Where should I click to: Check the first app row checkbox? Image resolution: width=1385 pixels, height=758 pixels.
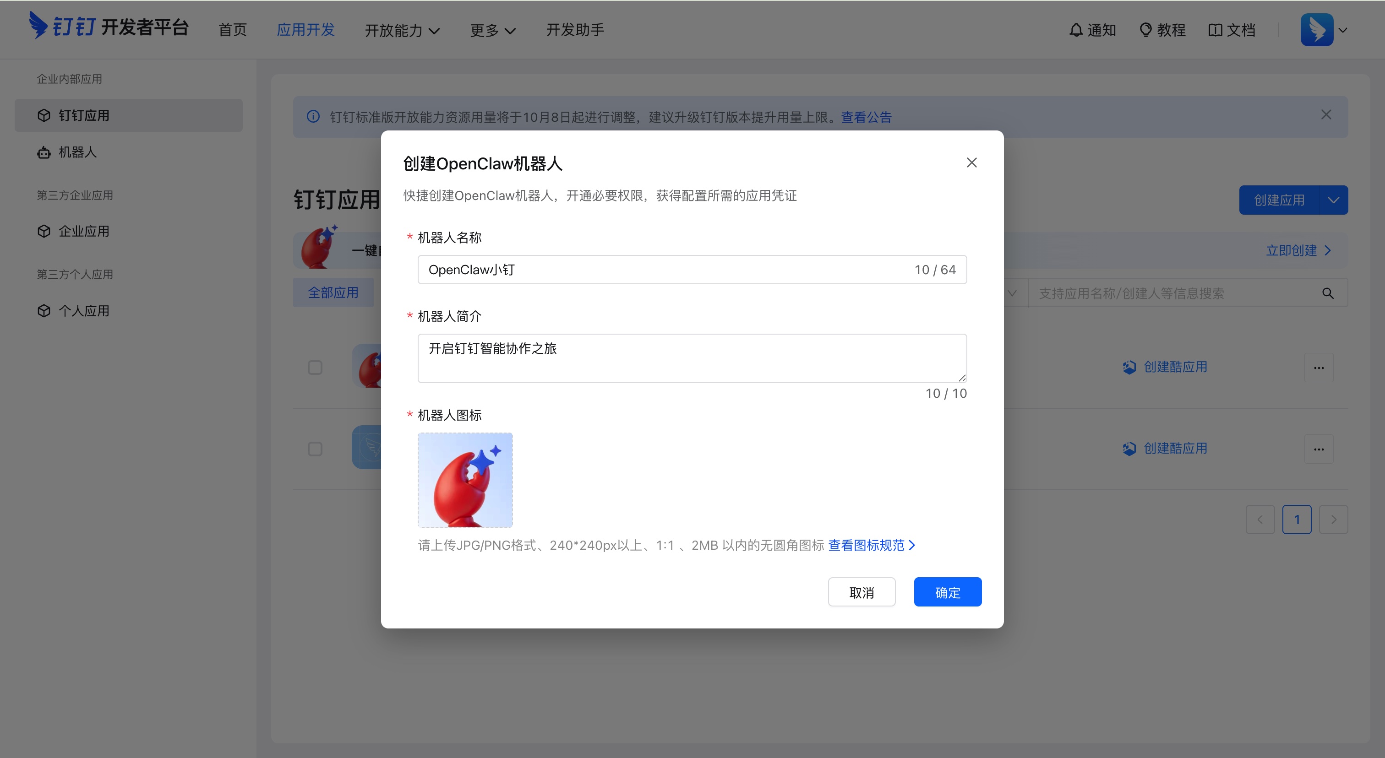pyautogui.click(x=315, y=367)
